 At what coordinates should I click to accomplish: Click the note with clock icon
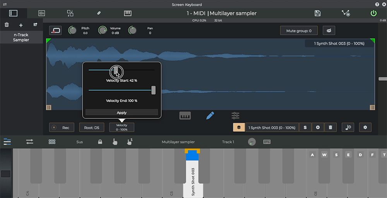tap(348, 128)
